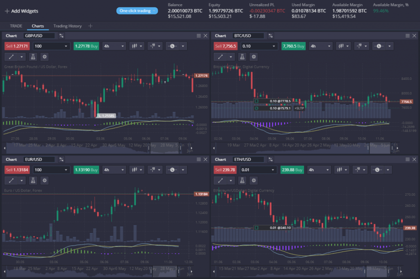
Task: Open the hamburger menu of the BTC/USD chart
Action: [406, 36]
